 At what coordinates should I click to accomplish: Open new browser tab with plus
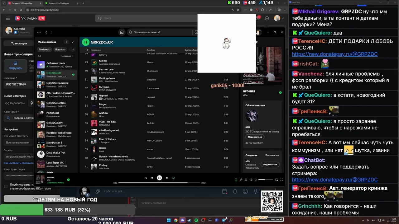point(83,3)
